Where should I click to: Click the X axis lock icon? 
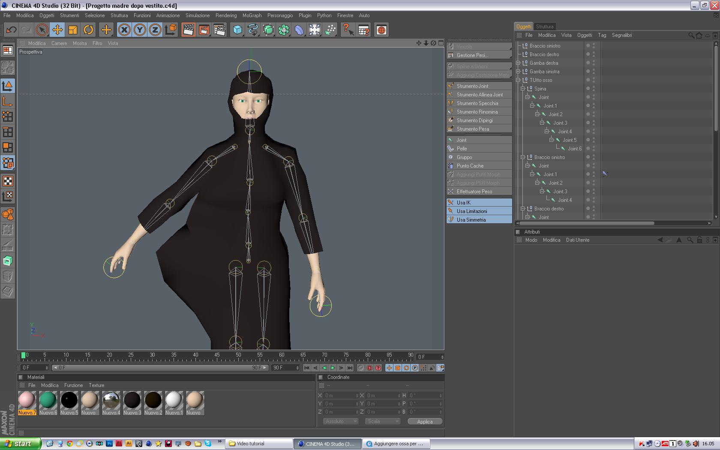[x=124, y=30]
